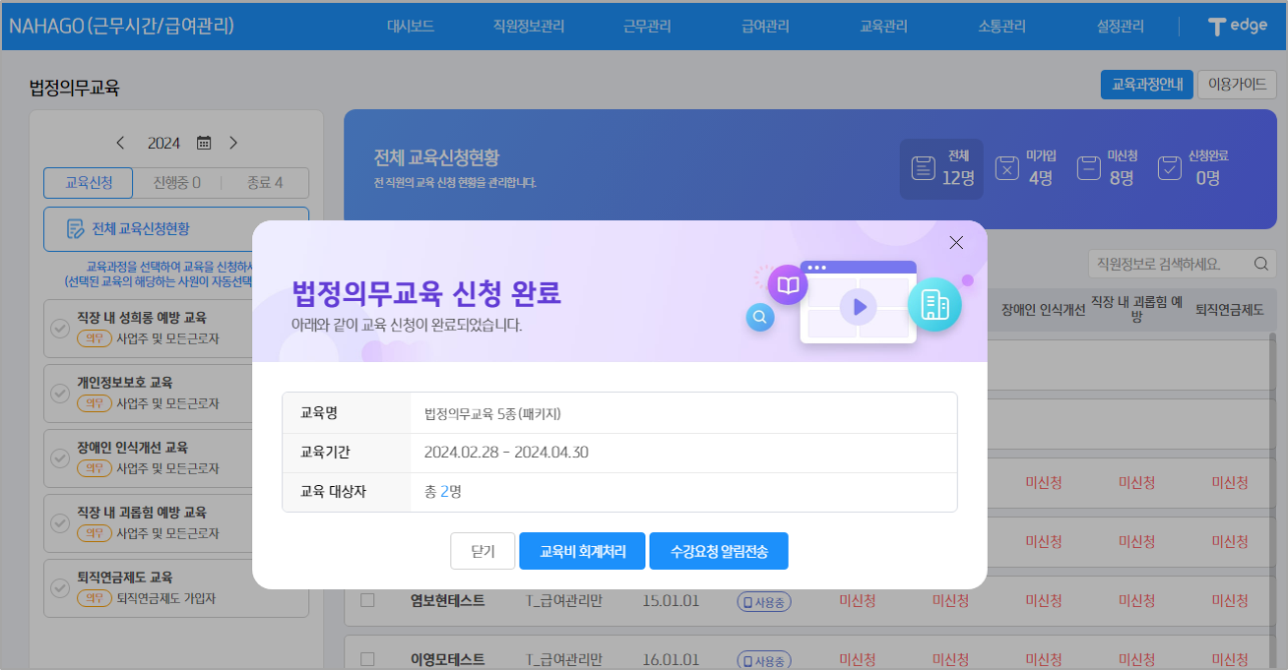The width and height of the screenshot is (1288, 670).
Task: Click the Tedge logo in header
Action: coord(1238,27)
